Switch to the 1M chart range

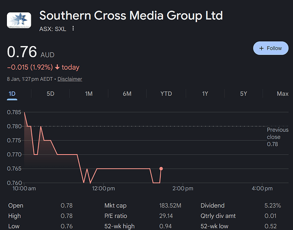pyautogui.click(x=89, y=94)
